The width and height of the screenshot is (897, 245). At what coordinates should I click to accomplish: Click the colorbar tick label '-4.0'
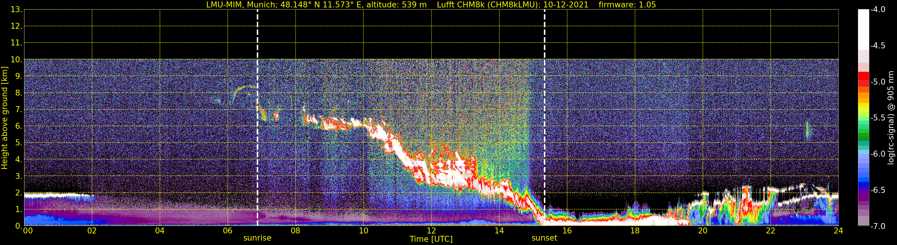point(877,10)
